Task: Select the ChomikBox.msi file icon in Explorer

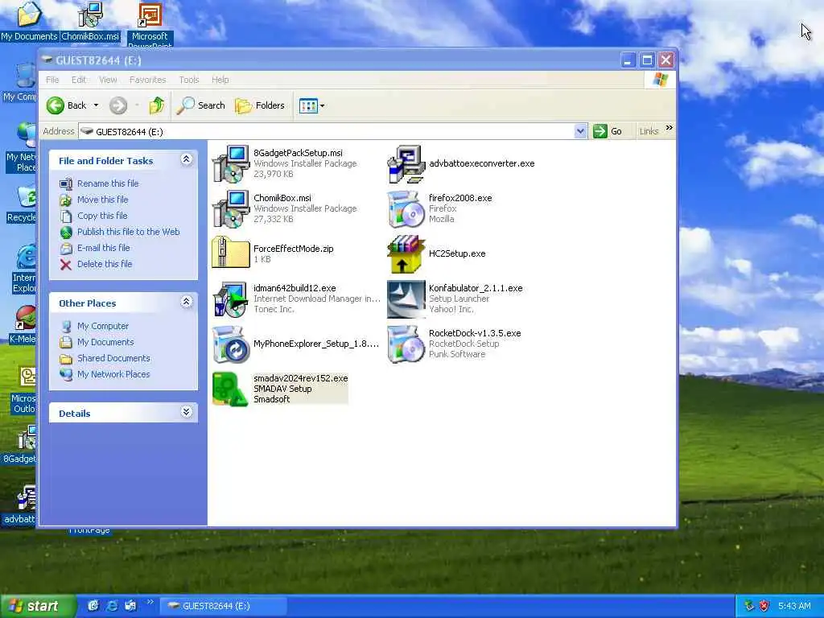Action: click(x=231, y=208)
